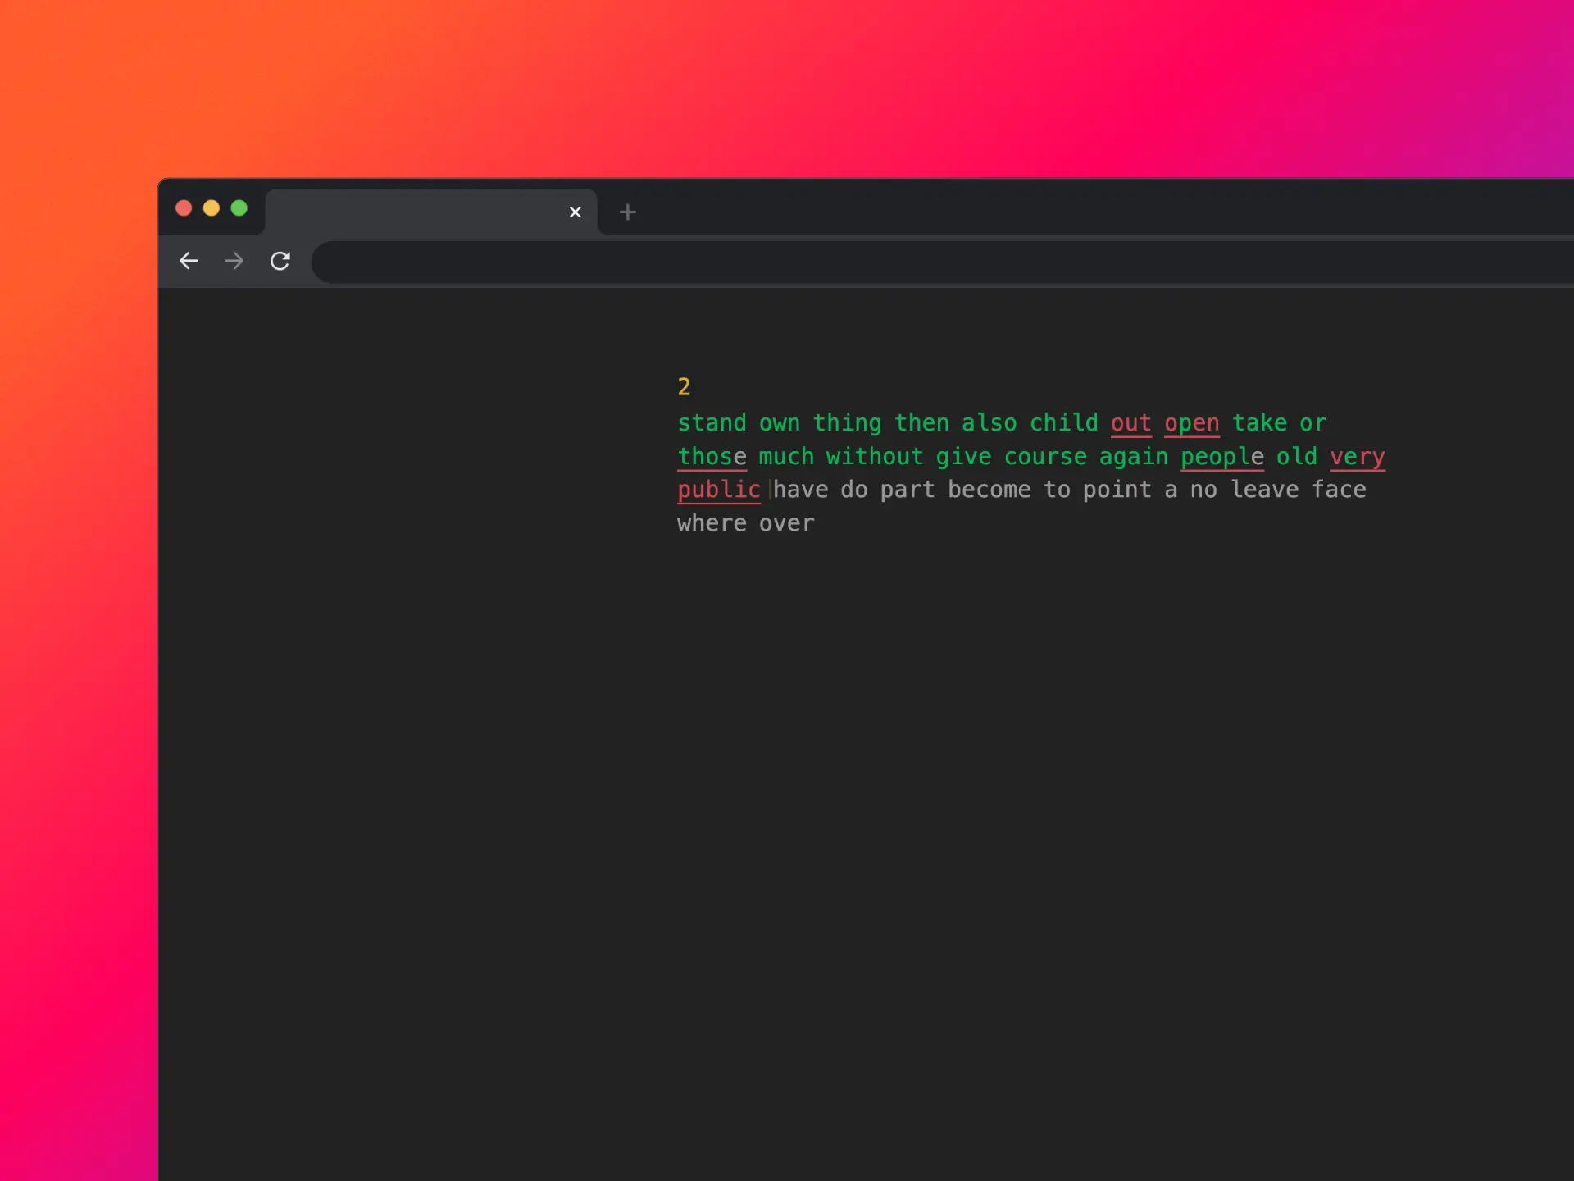This screenshot has height=1181, width=1574.
Task: Click the underlined word 'those'
Action: 712,457
